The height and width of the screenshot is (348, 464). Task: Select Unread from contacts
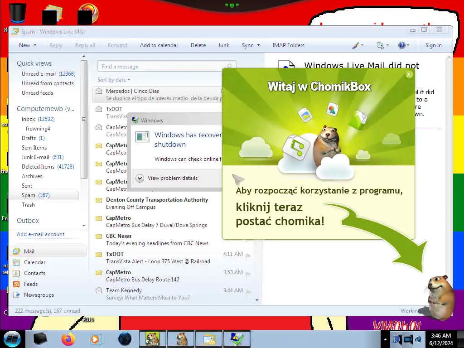tap(48, 83)
